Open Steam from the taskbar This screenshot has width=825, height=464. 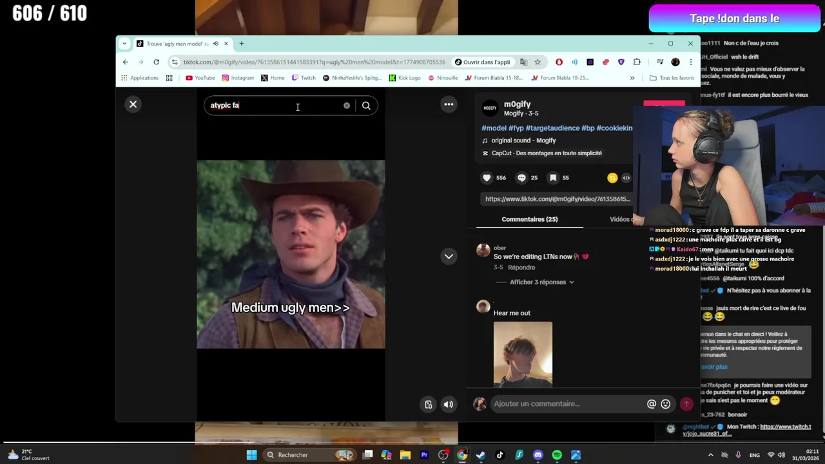click(480, 455)
